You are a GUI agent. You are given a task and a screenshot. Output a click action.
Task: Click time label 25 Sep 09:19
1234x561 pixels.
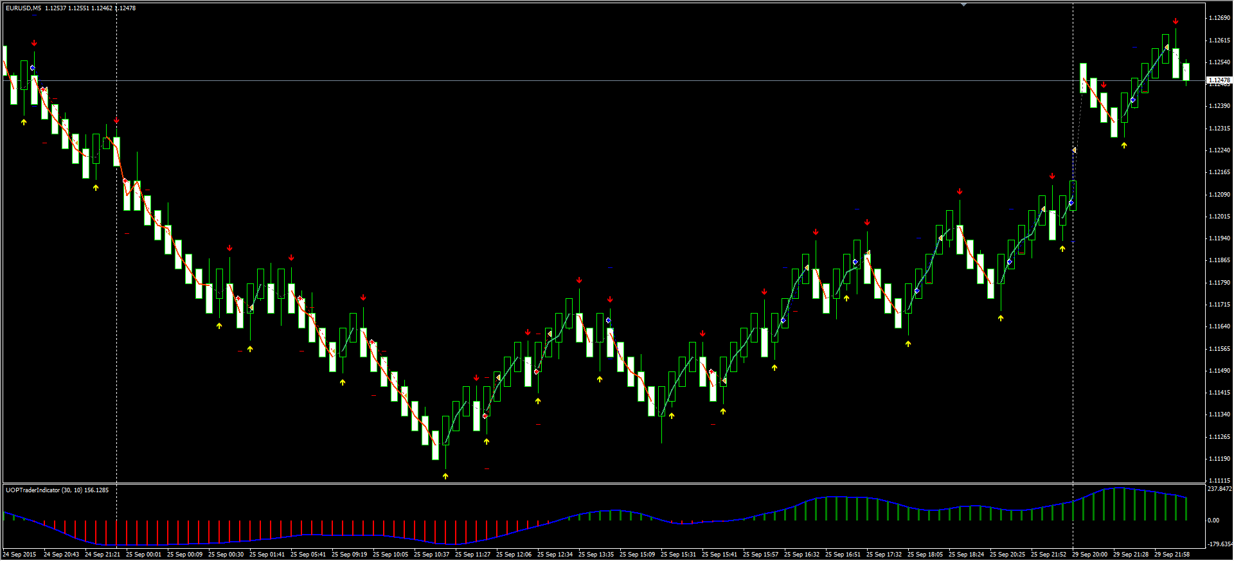pyautogui.click(x=349, y=554)
